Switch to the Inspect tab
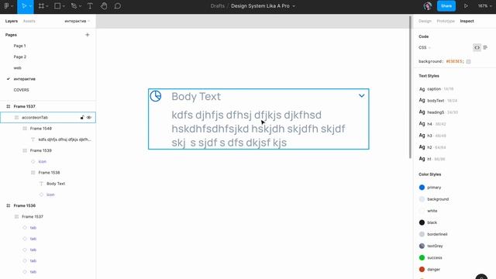 467,21
